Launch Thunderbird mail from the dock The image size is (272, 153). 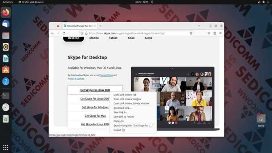6,24
